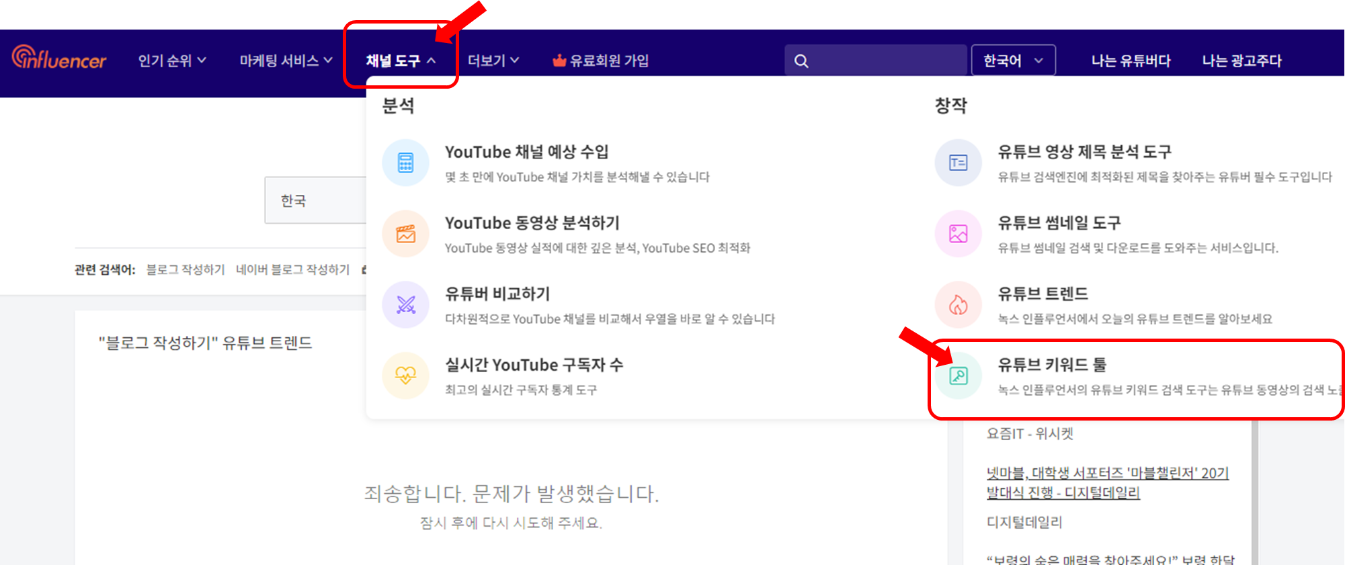The height and width of the screenshot is (565, 1345).
Task: Click the header search input field
Action: click(876, 60)
